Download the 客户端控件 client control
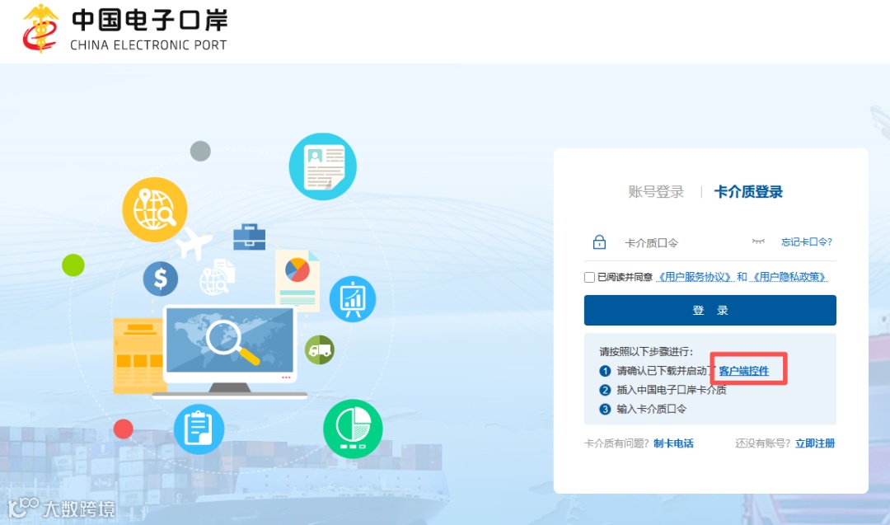 coord(744,371)
